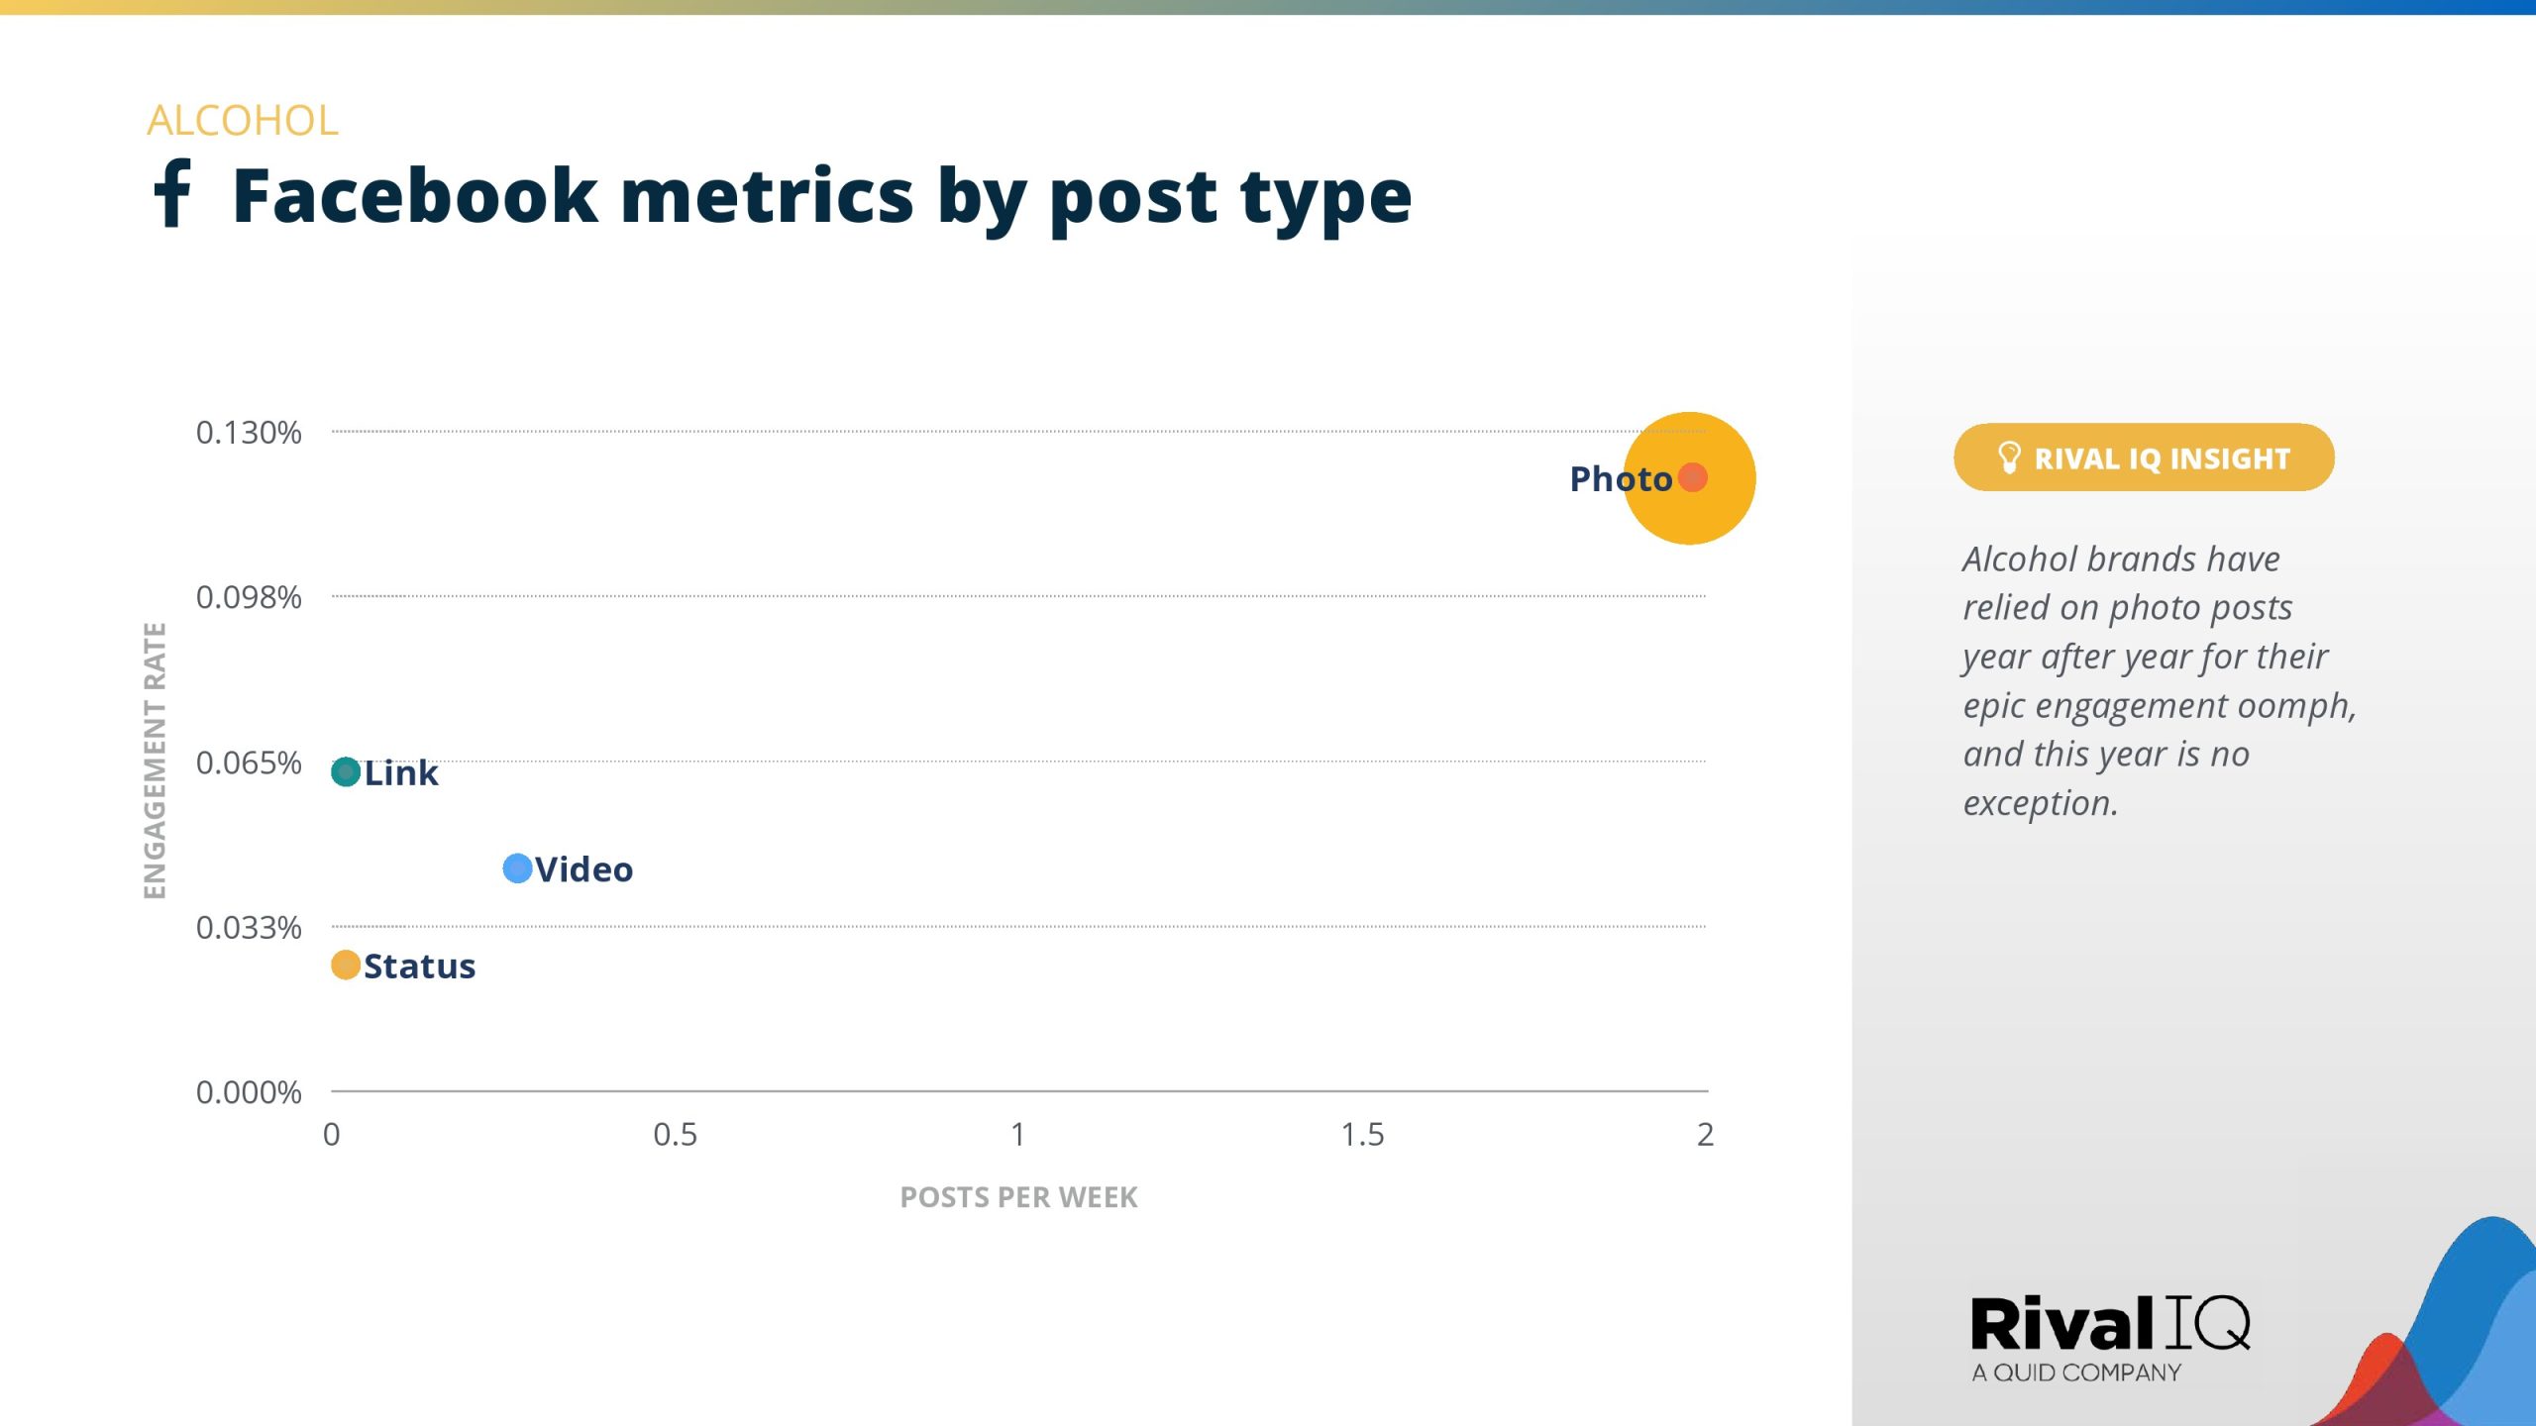Select the teal Link data point
Viewport: 2536px width, 1426px height.
[x=346, y=772]
